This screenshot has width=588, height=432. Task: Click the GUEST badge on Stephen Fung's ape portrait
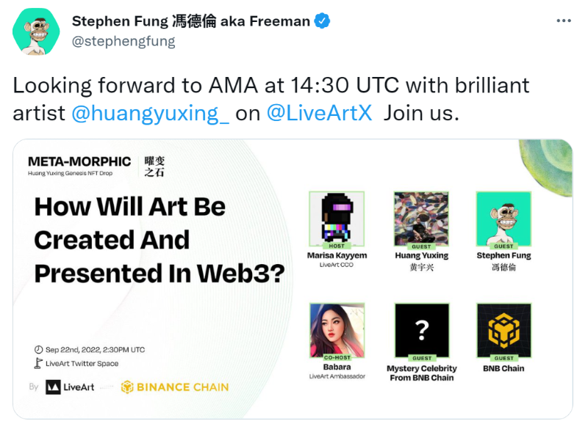503,247
